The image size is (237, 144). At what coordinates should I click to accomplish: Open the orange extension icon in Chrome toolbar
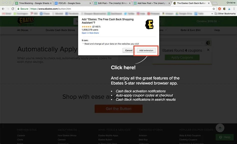[x=220, y=9]
